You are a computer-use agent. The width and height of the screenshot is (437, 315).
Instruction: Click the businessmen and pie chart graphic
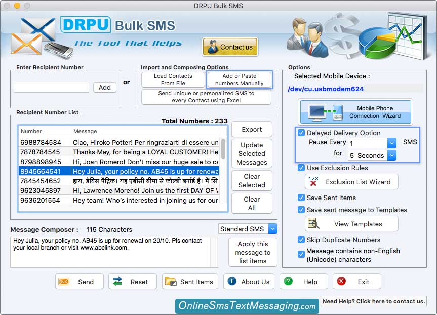pos(359,36)
